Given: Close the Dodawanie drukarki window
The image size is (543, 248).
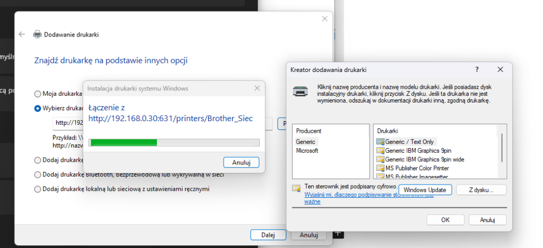Looking at the screenshot, I should click(325, 19).
